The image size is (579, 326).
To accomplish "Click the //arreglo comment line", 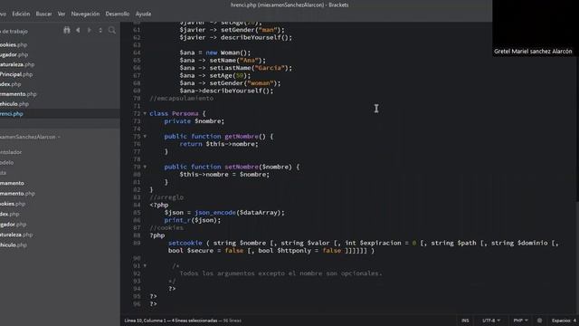I will [166, 197].
